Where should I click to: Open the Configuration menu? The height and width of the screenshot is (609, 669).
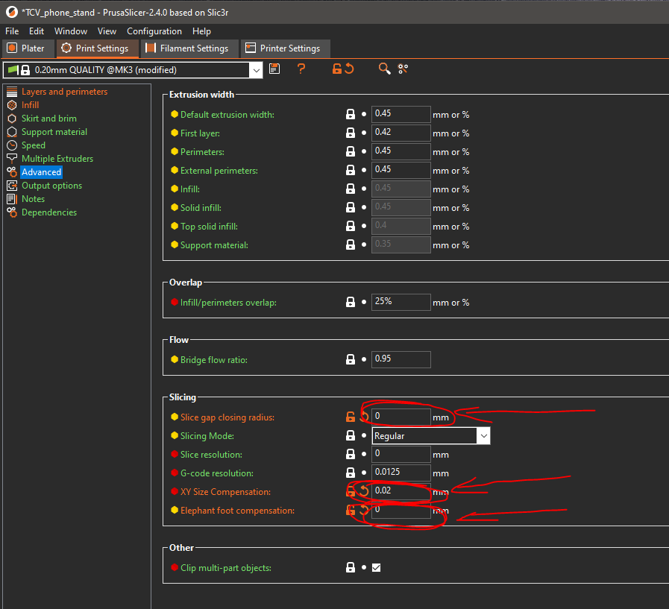(x=154, y=31)
